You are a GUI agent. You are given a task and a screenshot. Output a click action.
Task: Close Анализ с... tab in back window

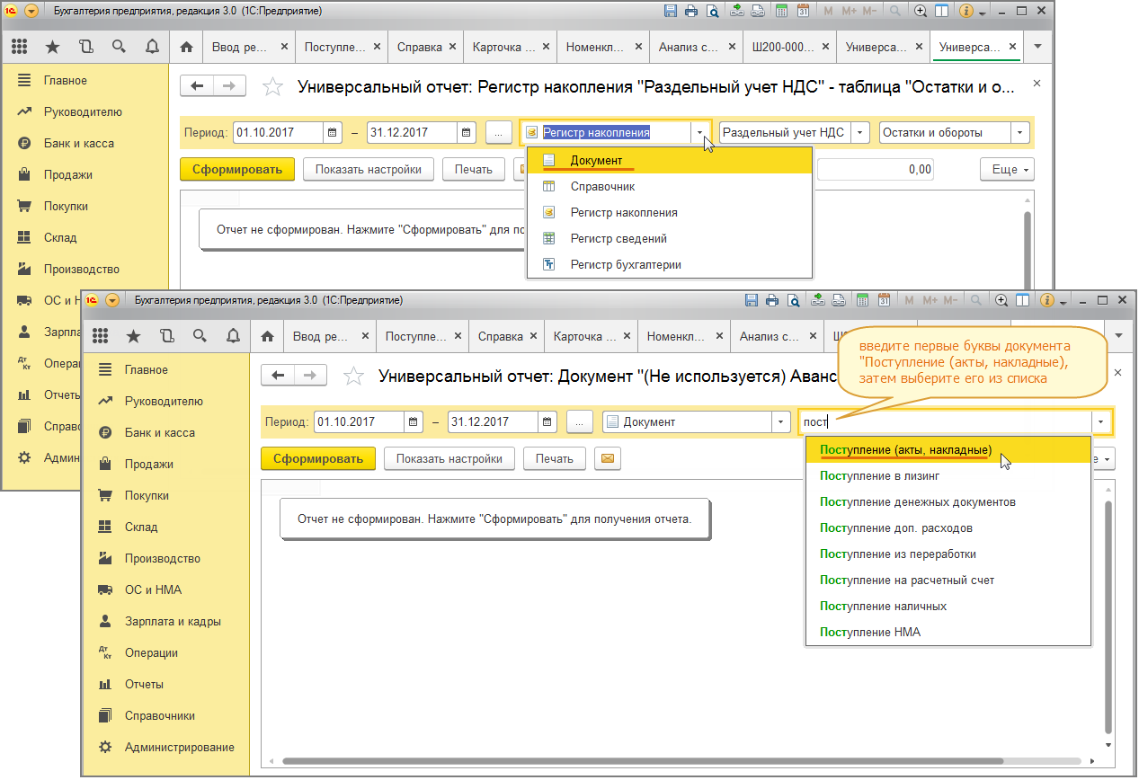(731, 47)
